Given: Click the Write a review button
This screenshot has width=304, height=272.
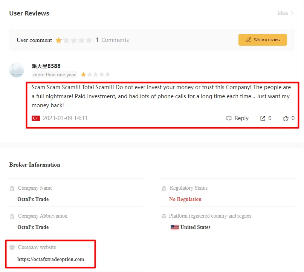Looking at the screenshot, I should pos(263,40).
